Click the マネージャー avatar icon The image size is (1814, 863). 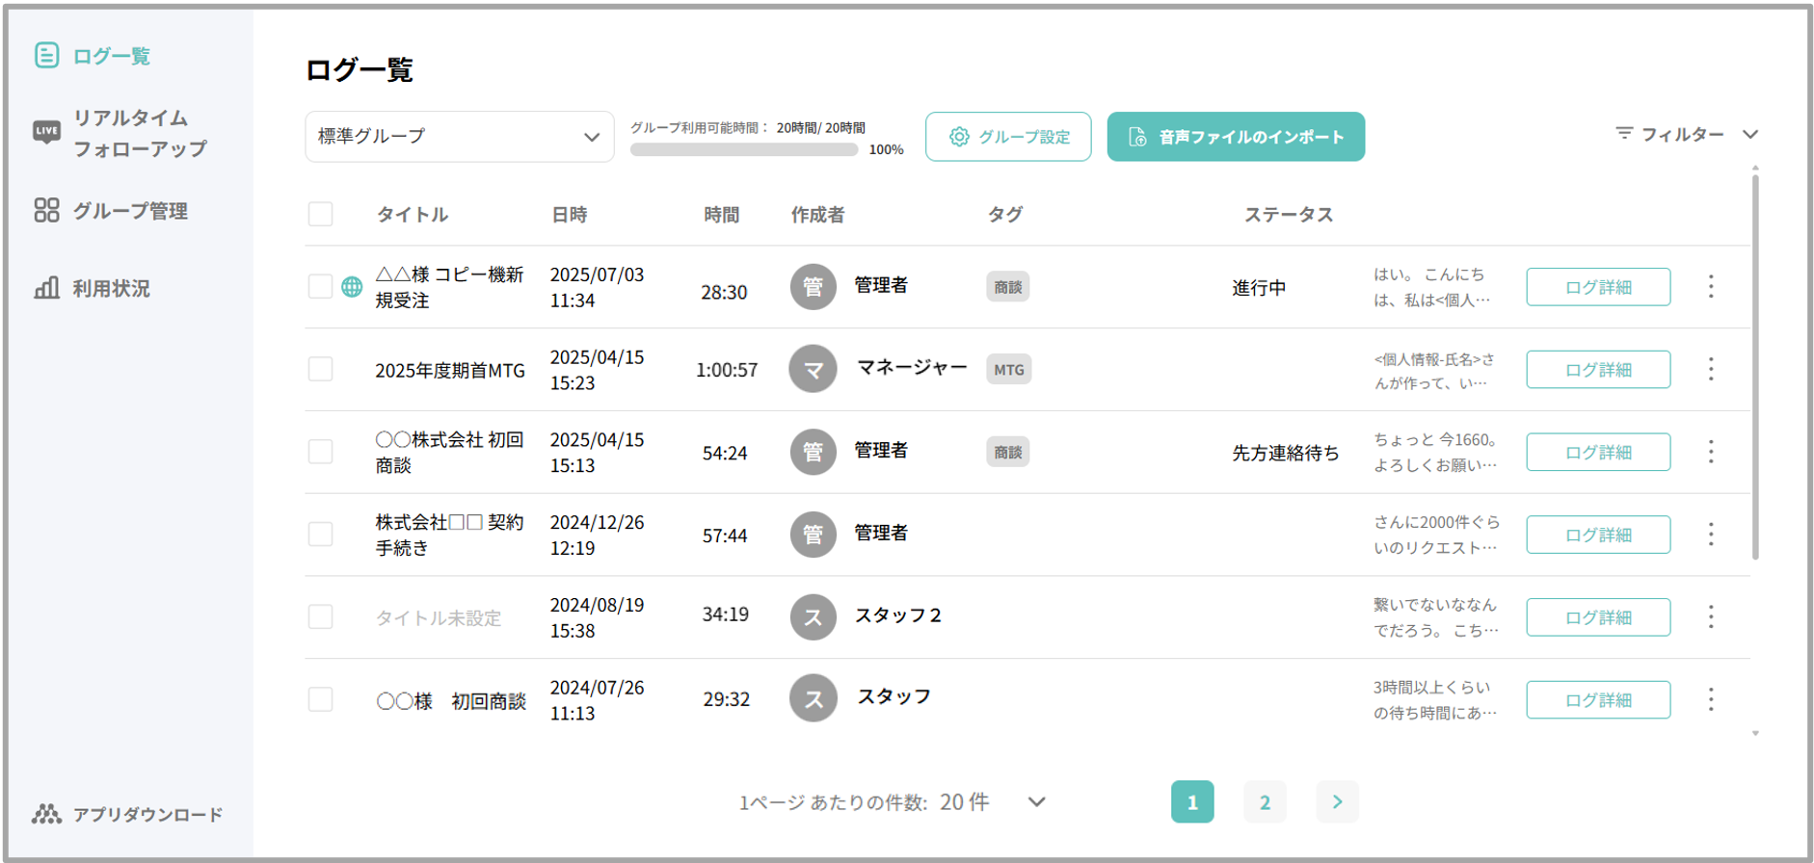coord(813,370)
